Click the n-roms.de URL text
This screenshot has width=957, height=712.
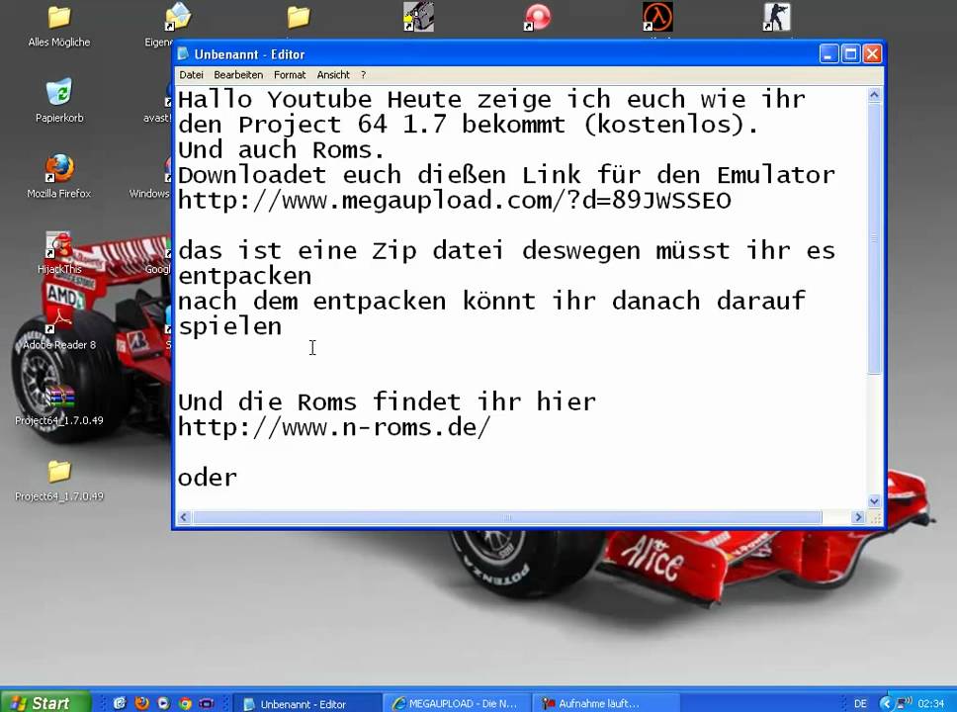coord(334,427)
